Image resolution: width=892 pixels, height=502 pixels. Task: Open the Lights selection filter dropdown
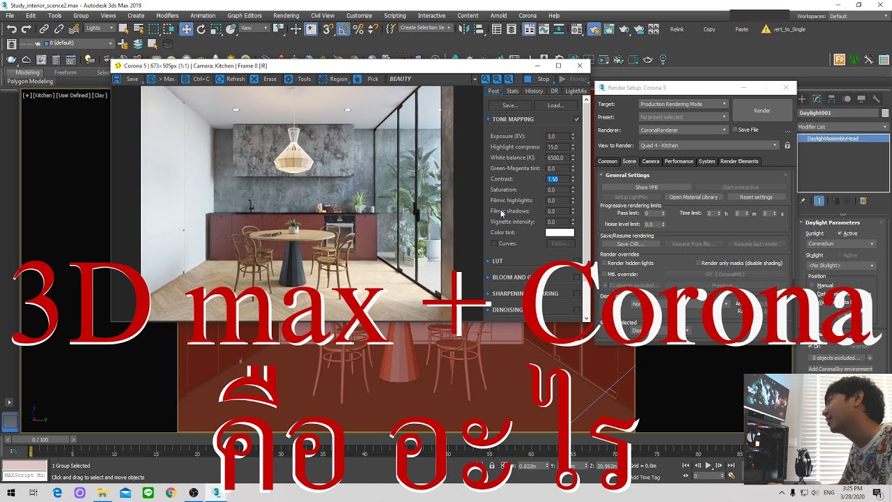[x=101, y=29]
